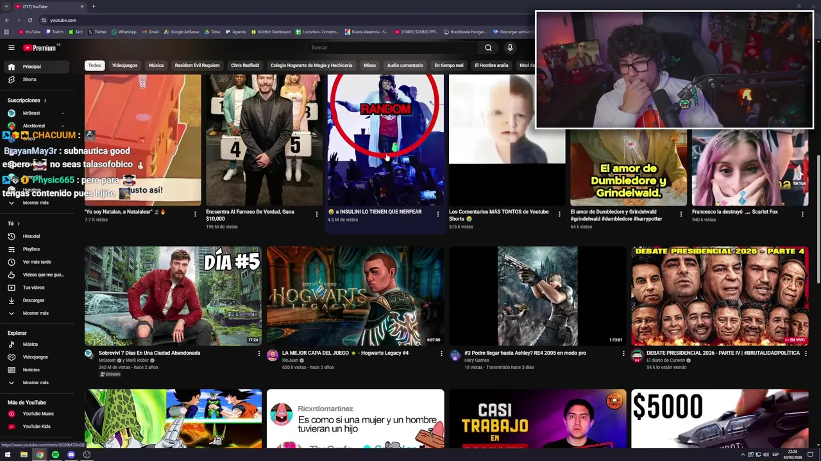
Task: Open Sobreviví 7 Días thumbnail
Action: 173,296
